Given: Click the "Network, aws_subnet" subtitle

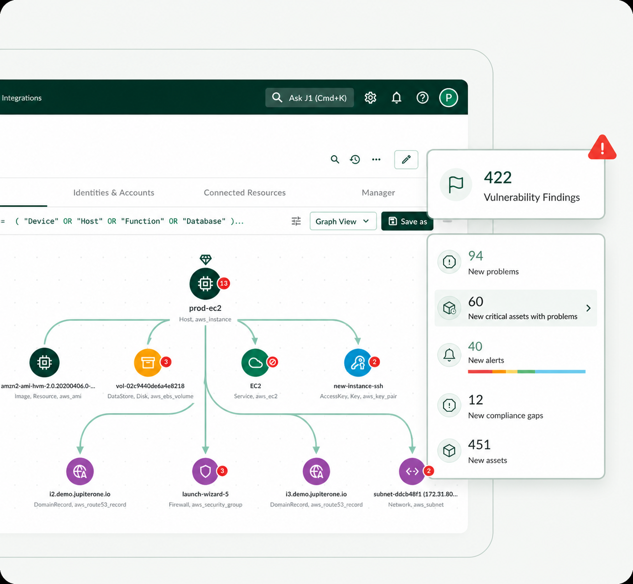Looking at the screenshot, I should coord(416,505).
